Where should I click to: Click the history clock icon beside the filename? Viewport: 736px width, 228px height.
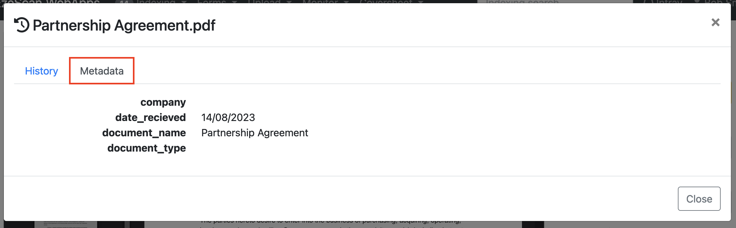(x=22, y=25)
